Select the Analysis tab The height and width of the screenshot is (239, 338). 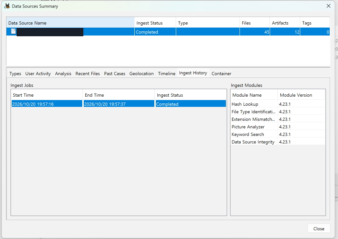tap(63, 74)
